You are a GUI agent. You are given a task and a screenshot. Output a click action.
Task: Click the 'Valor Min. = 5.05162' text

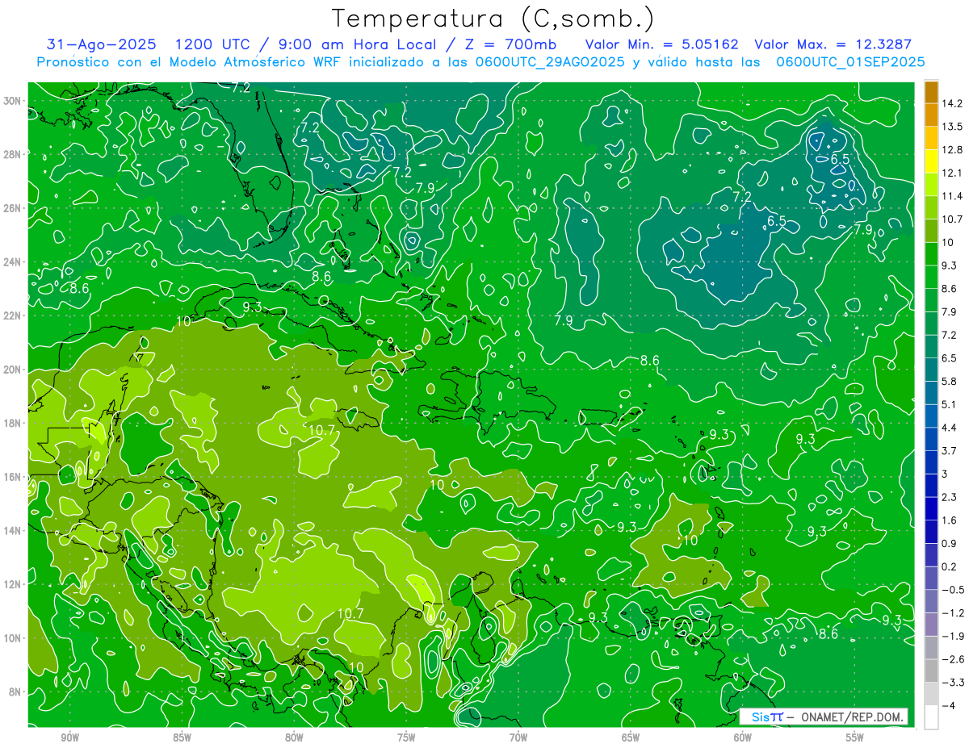tap(661, 44)
